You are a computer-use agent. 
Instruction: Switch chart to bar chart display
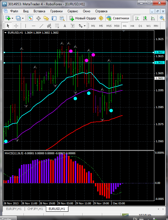(137, 18)
